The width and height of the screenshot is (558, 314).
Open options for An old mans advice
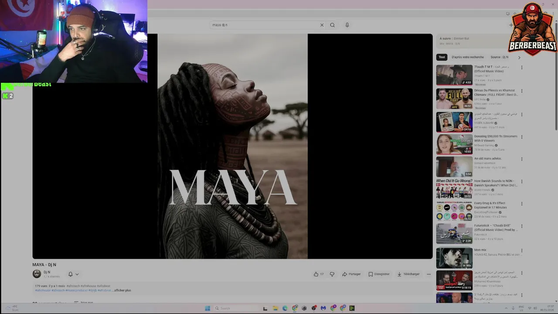(x=521, y=159)
